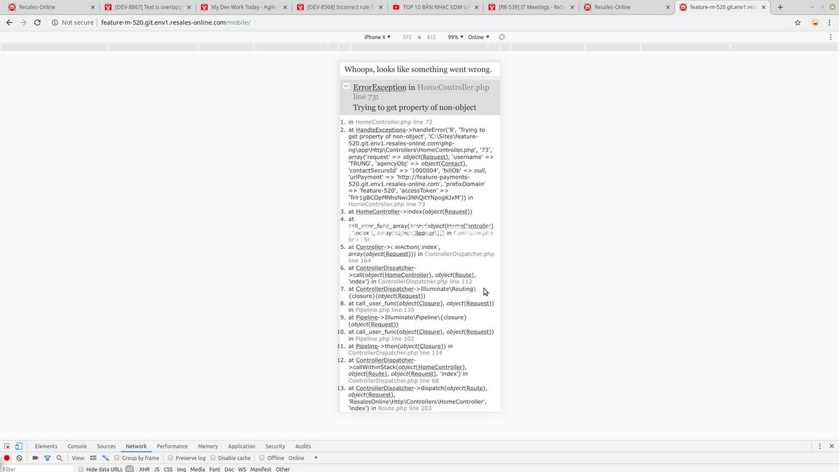
Task: Clear the network log with the clear icon
Action: [20, 458]
